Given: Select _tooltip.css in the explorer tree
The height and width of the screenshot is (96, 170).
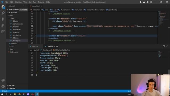Looking at the screenshot, I should (16, 41).
